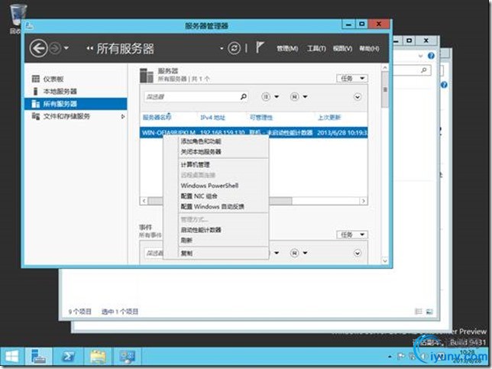This screenshot has height=369, width=492.
Task: Click the help icon in background window
Action: [x=431, y=56]
